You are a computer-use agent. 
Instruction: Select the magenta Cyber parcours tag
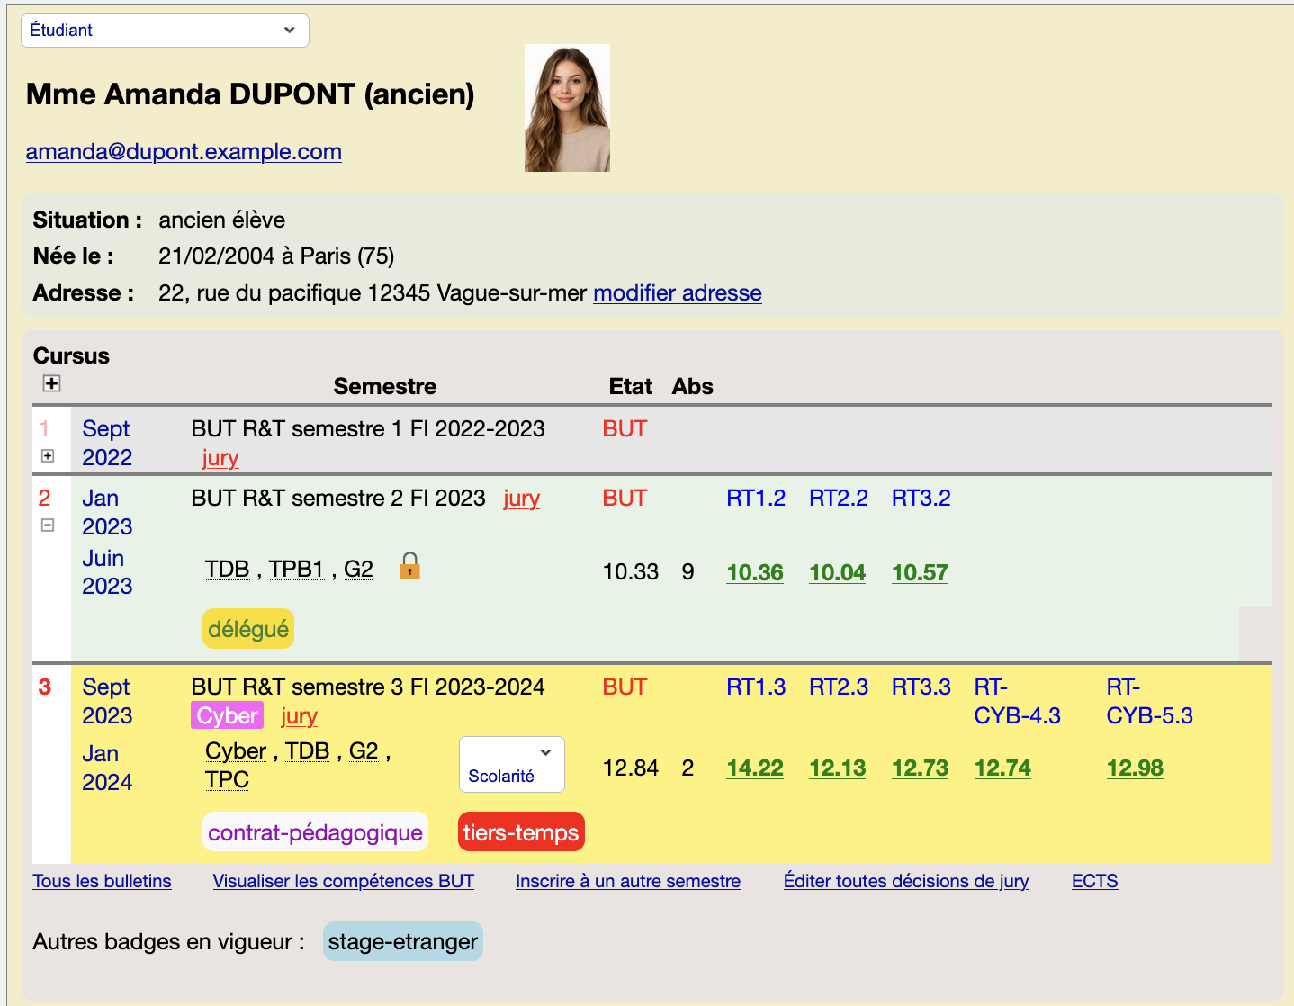click(x=227, y=715)
